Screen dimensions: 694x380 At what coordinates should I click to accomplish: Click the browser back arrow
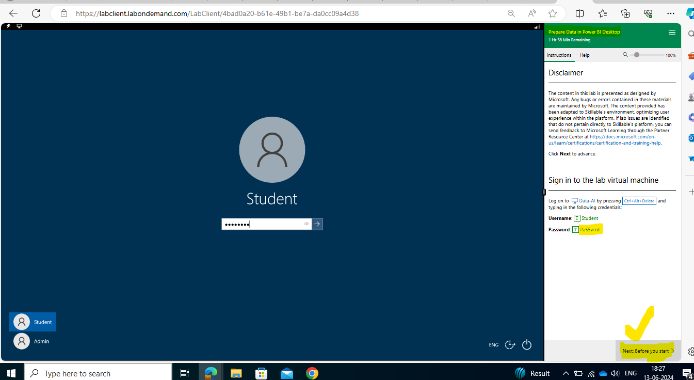[x=13, y=13]
